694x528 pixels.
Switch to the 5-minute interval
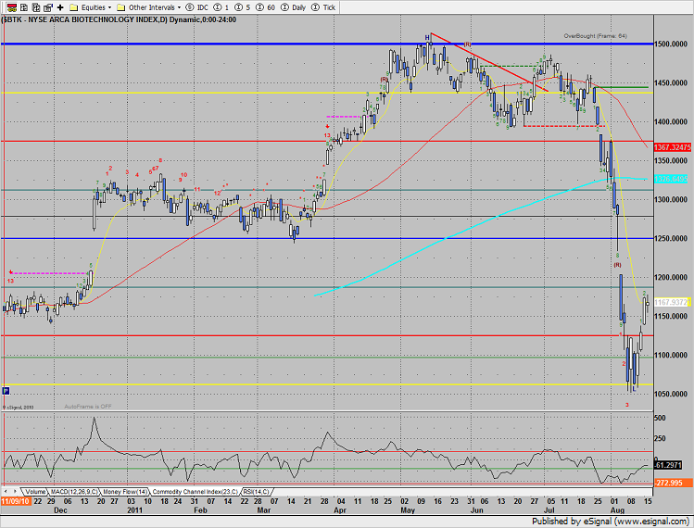(x=242, y=7)
